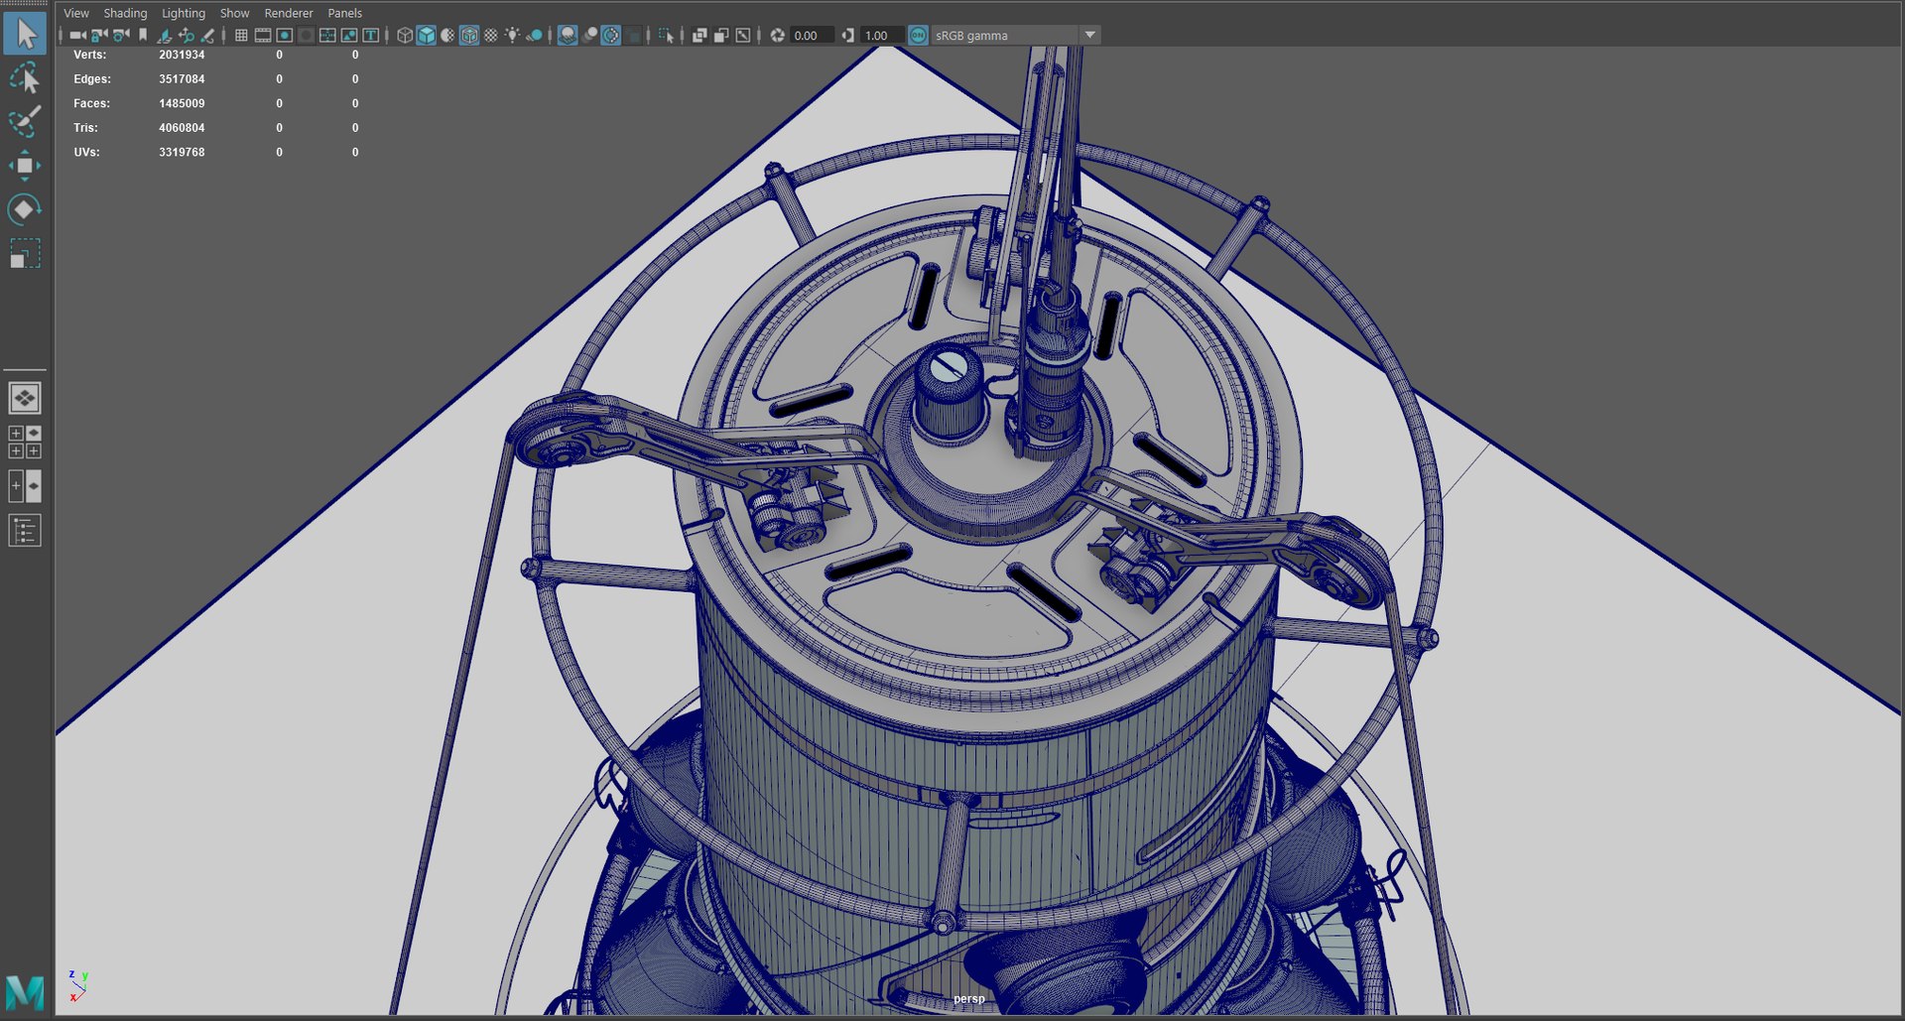Click the UVs count 3319768
The width and height of the screenshot is (1905, 1021).
tap(182, 152)
